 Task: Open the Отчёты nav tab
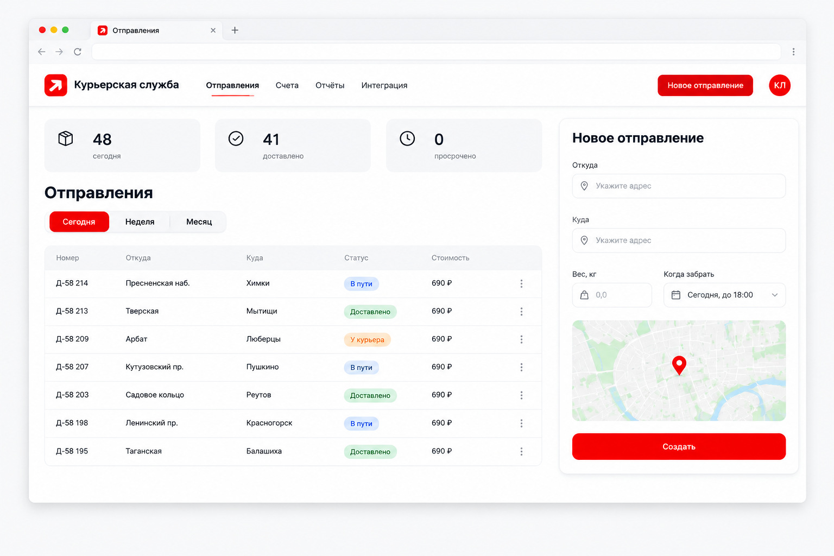coord(330,85)
